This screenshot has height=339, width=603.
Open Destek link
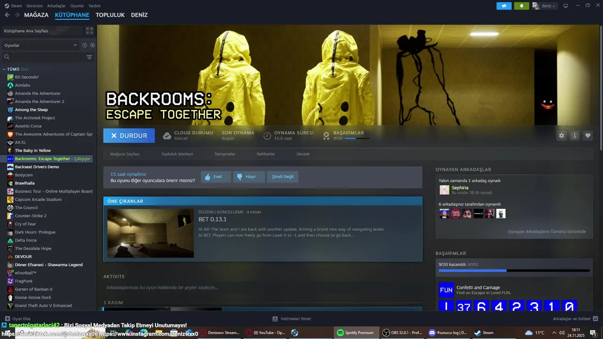pyautogui.click(x=303, y=154)
